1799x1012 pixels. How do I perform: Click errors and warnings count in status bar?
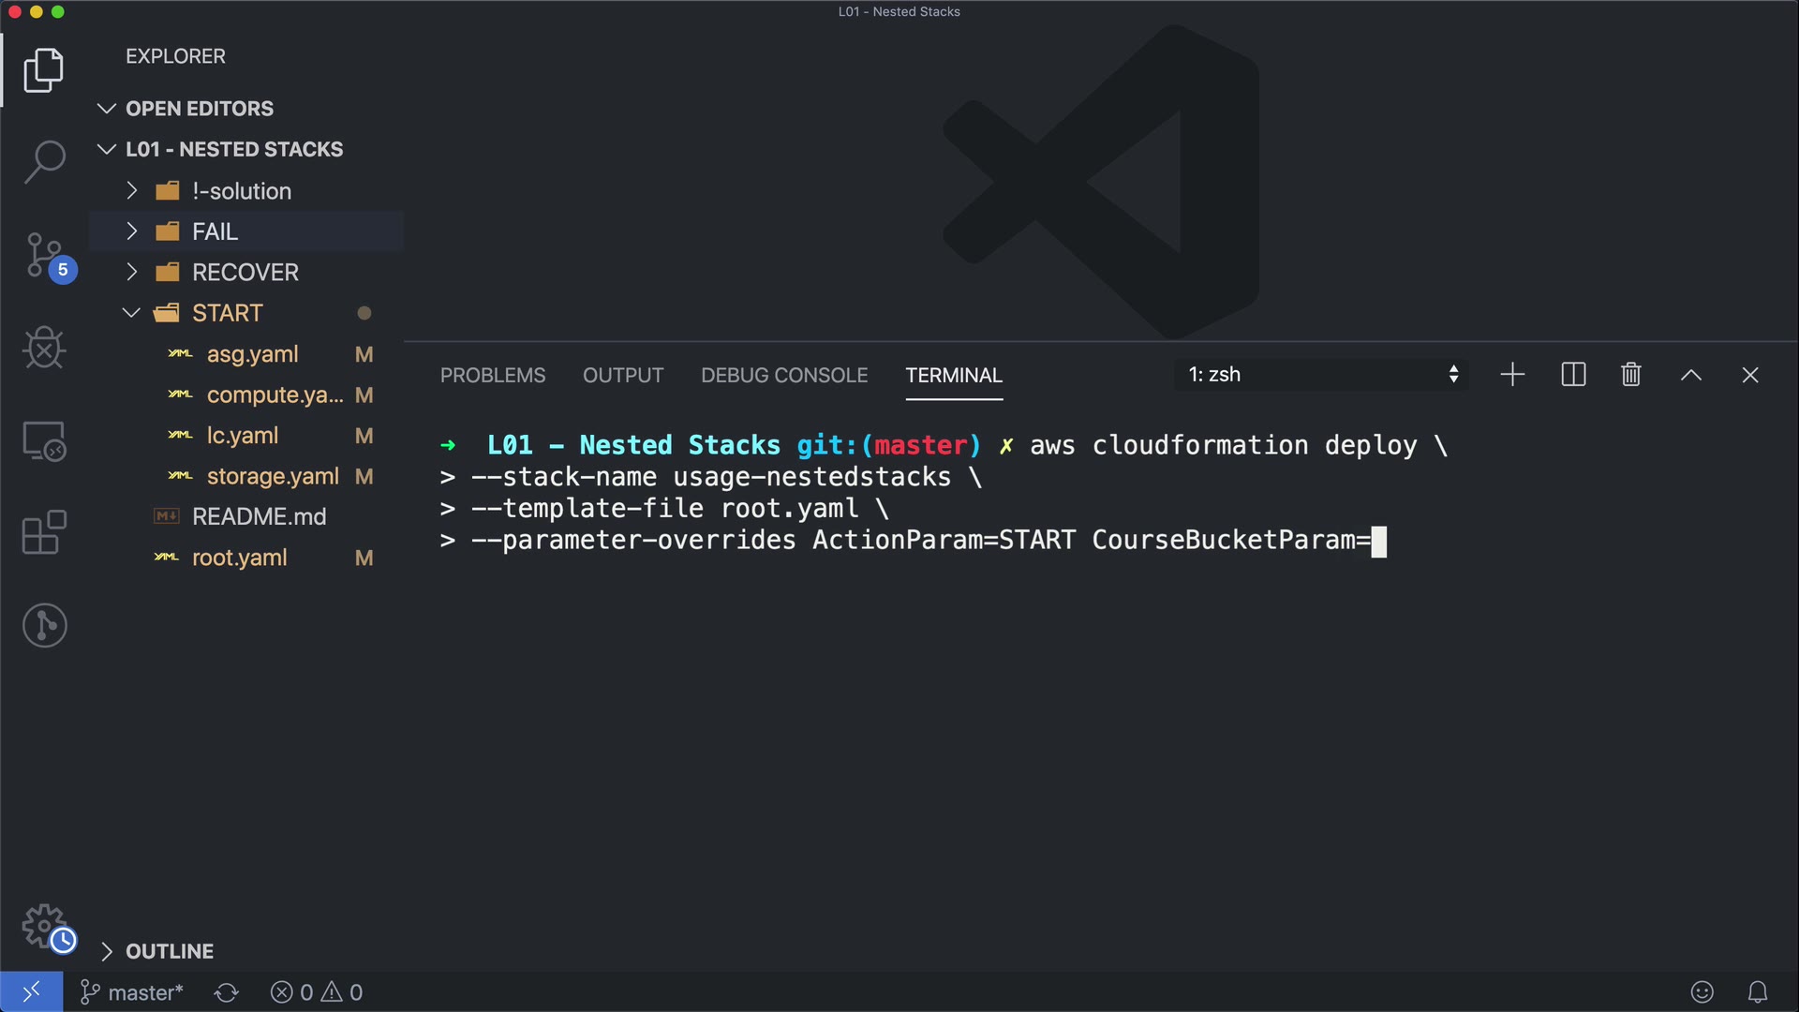pos(317,992)
